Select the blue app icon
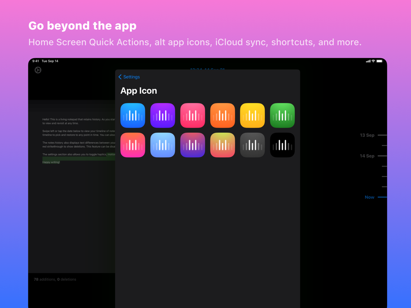The width and height of the screenshot is (411, 308). click(133, 115)
